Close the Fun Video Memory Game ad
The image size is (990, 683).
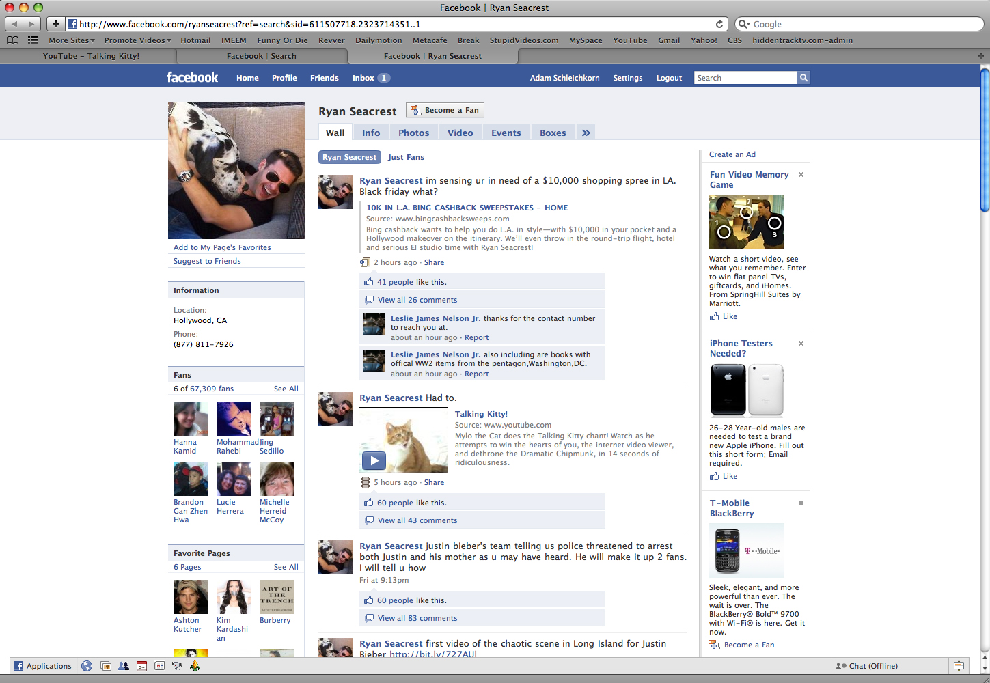(801, 175)
